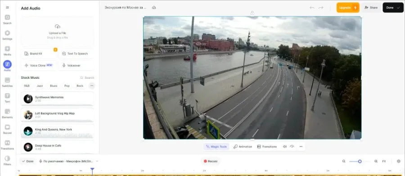The width and height of the screenshot is (405, 176).
Task: Click the undo arrow icon
Action: [x=312, y=8]
